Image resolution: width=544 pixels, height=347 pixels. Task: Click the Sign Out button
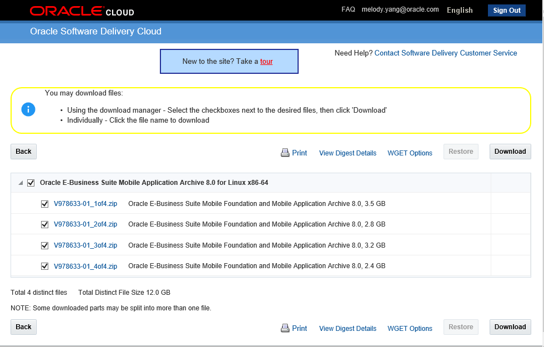[x=506, y=11]
